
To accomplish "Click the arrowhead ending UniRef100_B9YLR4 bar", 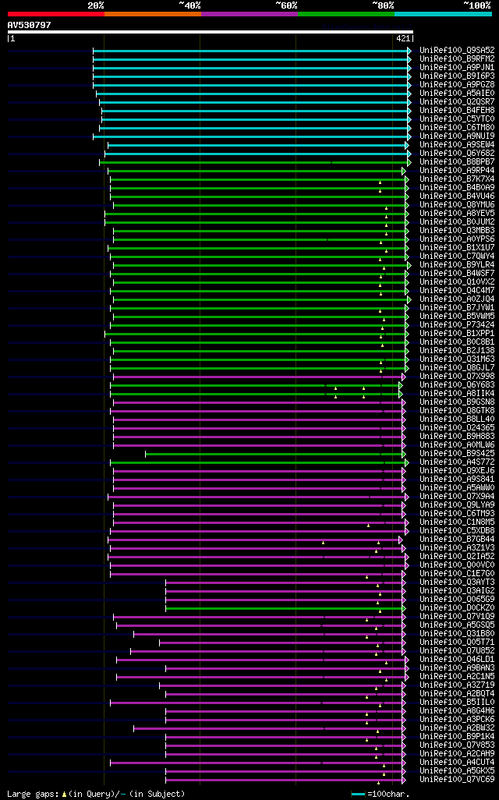I will click(x=409, y=265).
